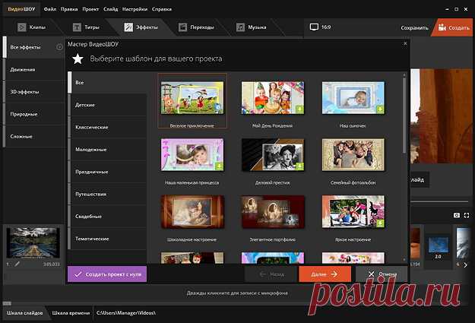Close the Мастер ВидеоШОУ dialog
The width and height of the screenshot is (475, 323).
[405, 43]
